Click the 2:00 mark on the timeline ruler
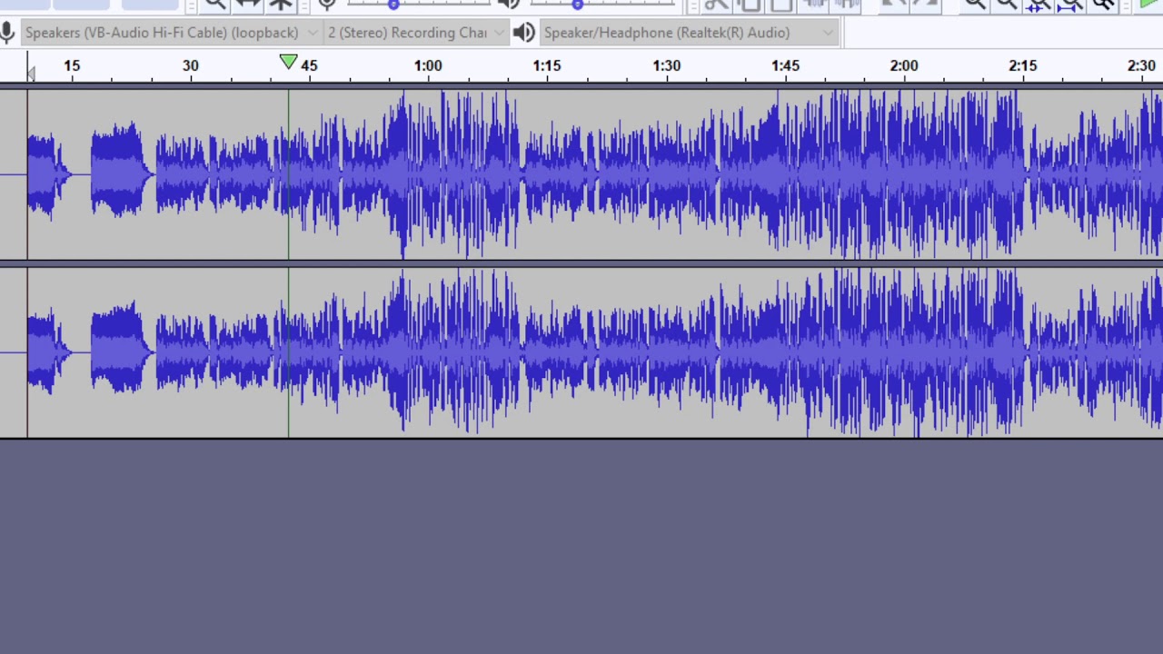The width and height of the screenshot is (1163, 654). (x=904, y=65)
